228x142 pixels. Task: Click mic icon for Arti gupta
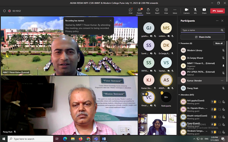[223, 102]
